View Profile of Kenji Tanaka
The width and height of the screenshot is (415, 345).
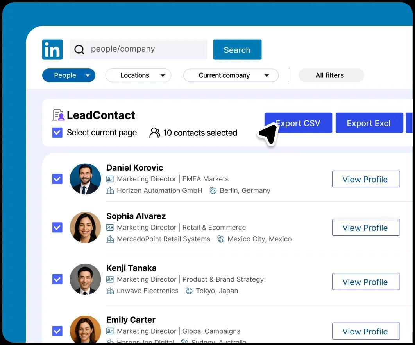(x=366, y=282)
